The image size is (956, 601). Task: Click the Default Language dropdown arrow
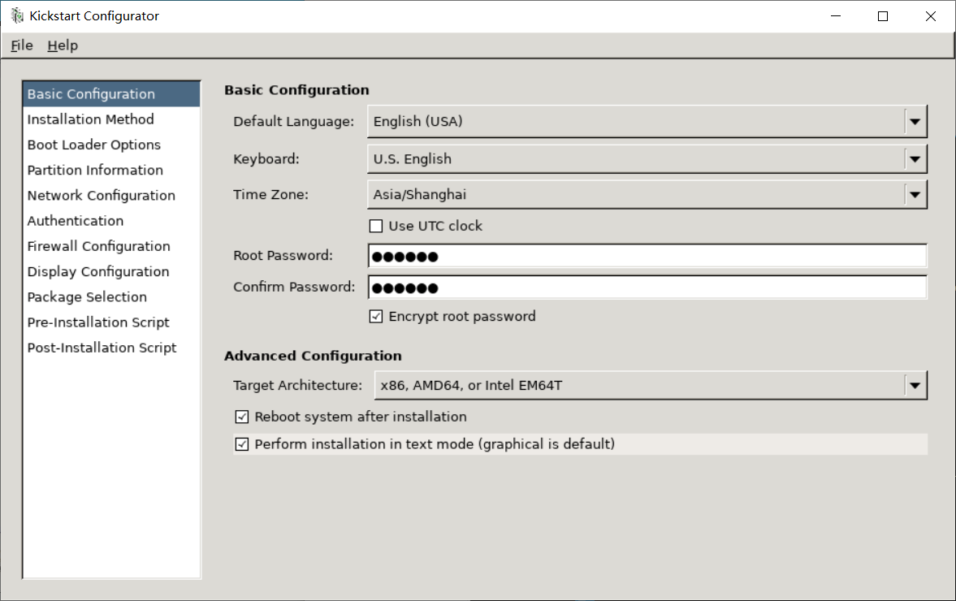(915, 121)
